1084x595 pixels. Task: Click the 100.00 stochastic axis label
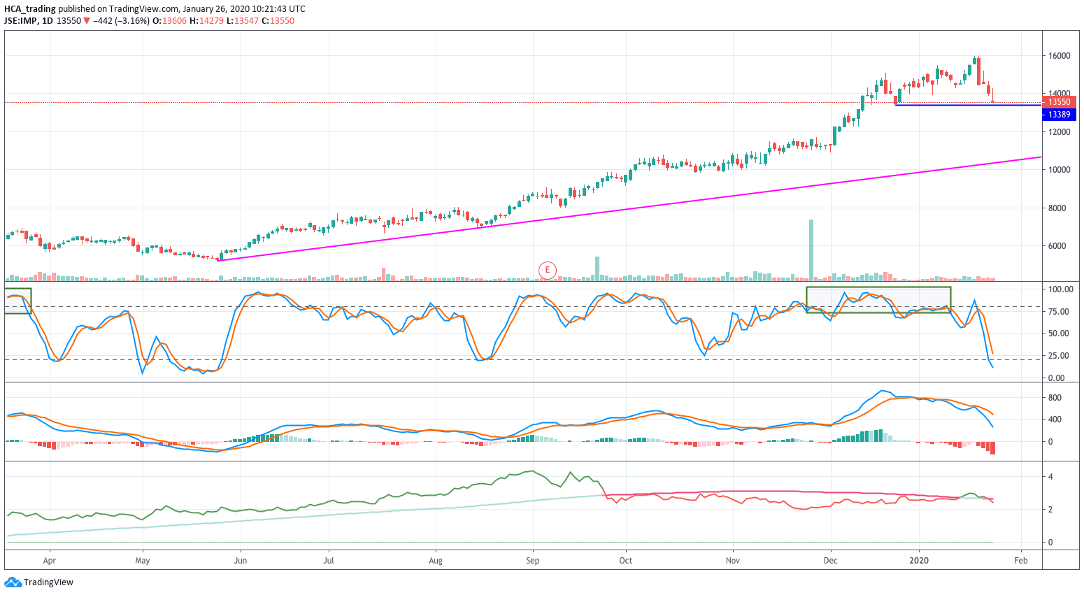pos(1060,289)
